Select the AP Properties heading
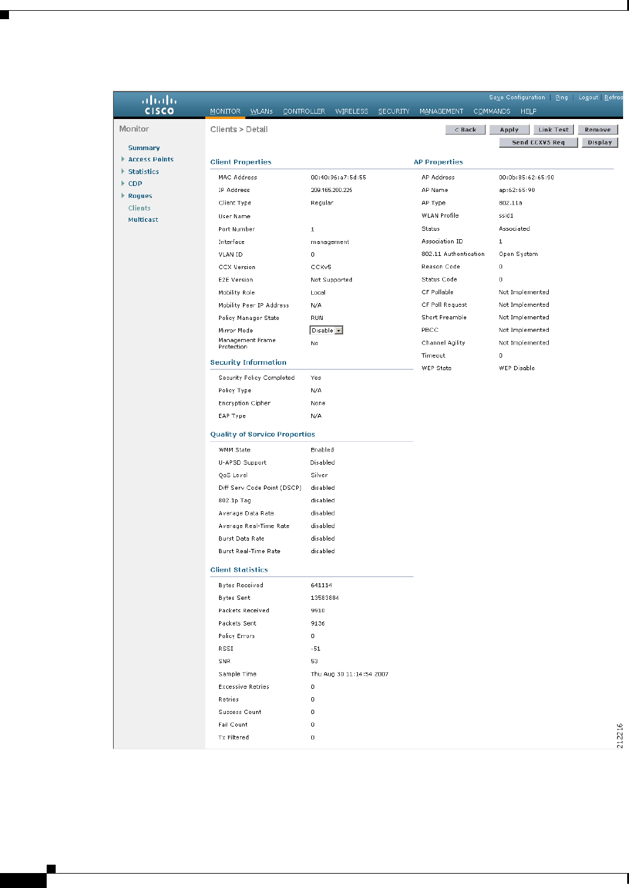 pos(438,162)
